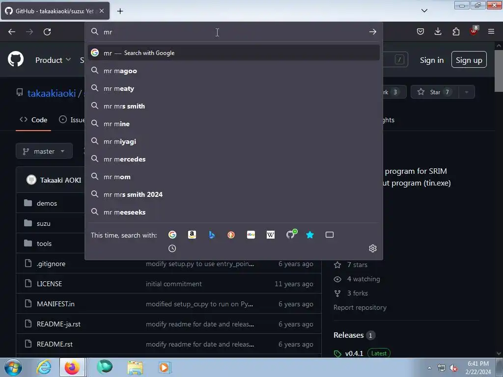Choose suggestion mr meeseeks
The image size is (503, 377).
[x=233, y=212]
